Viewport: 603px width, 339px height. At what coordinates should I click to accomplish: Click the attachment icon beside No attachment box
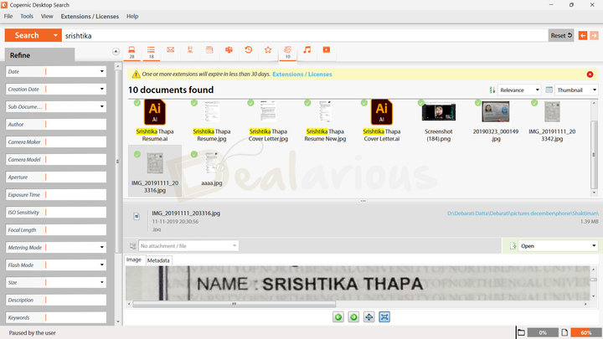click(132, 246)
